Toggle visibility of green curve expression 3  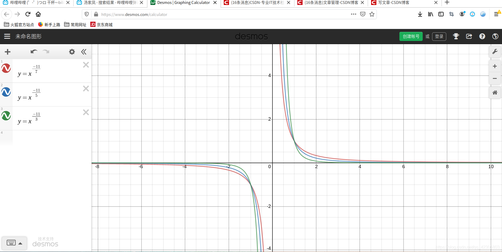click(6, 116)
